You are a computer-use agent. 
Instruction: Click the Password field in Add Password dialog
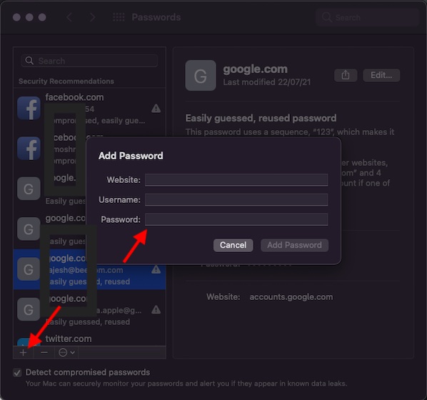pyautogui.click(x=236, y=219)
